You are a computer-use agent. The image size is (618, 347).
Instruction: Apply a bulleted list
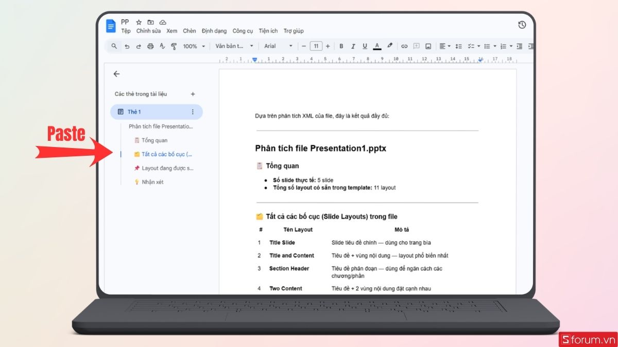coord(487,46)
